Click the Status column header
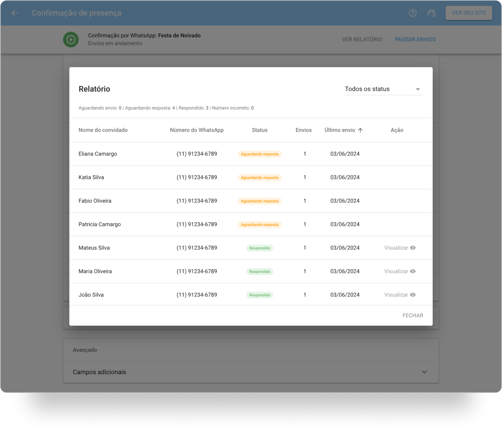Screen dimensions: 502x432 click(260, 130)
